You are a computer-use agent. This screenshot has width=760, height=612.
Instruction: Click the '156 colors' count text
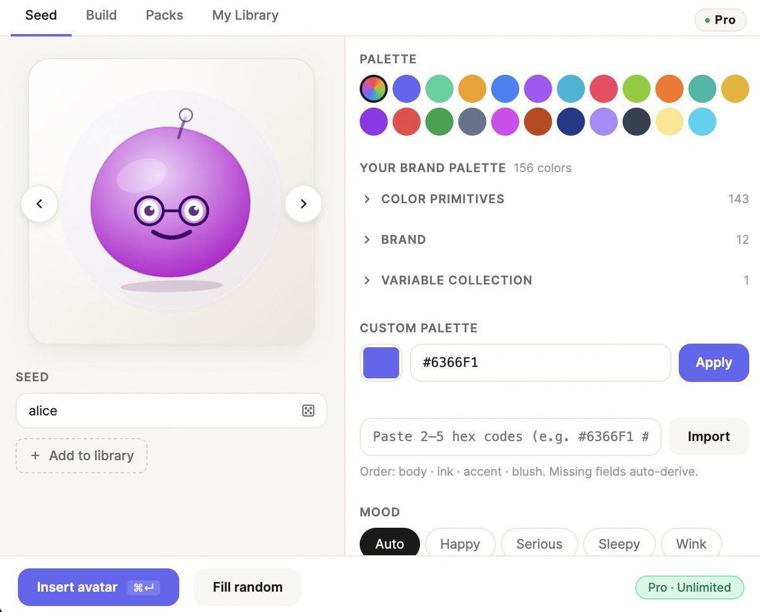(x=543, y=168)
